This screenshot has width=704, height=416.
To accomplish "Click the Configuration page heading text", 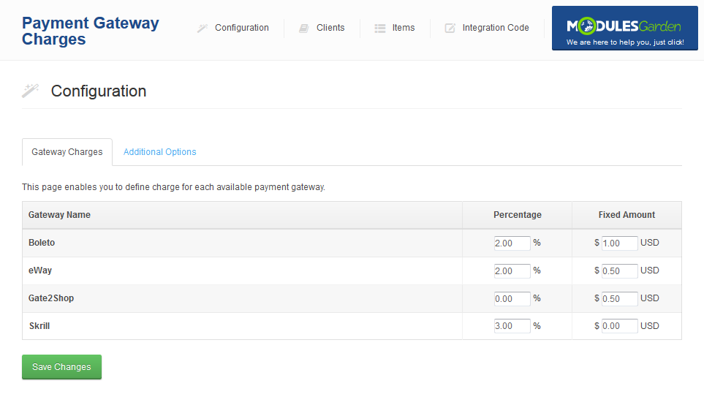I will (x=99, y=91).
